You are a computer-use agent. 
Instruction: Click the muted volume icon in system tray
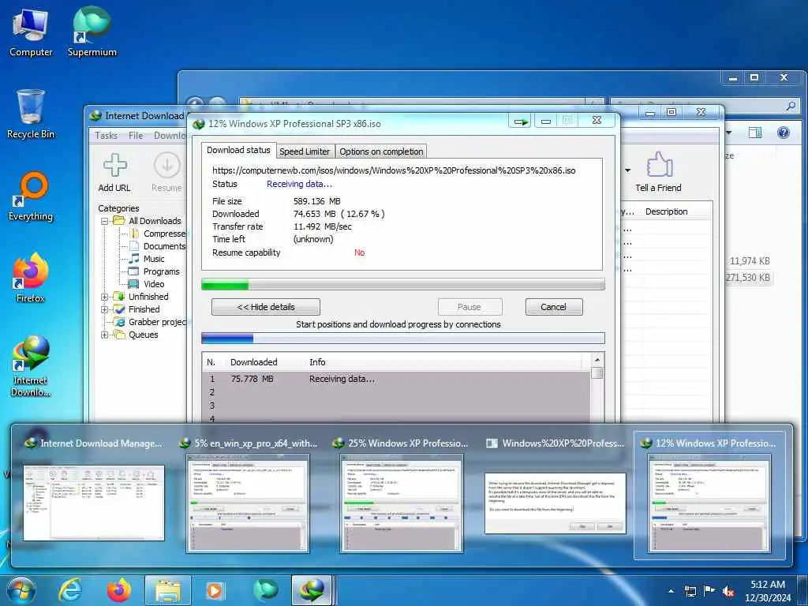tap(728, 592)
